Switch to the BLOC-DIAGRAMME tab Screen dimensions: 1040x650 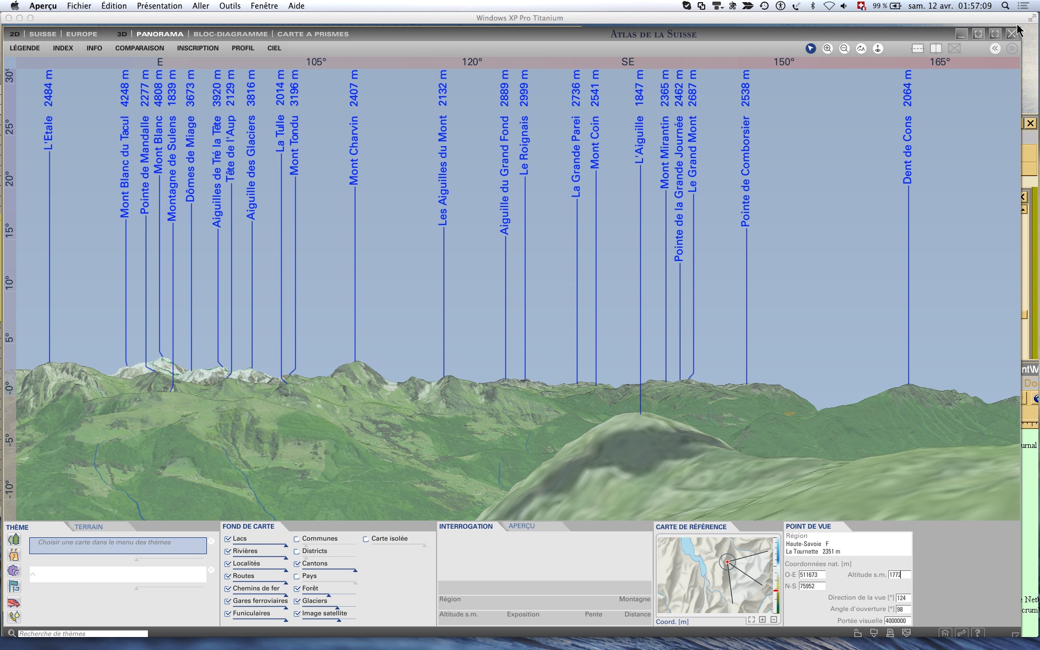pos(230,34)
